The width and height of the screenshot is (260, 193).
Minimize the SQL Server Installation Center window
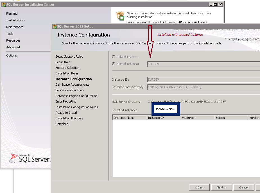point(211,4)
